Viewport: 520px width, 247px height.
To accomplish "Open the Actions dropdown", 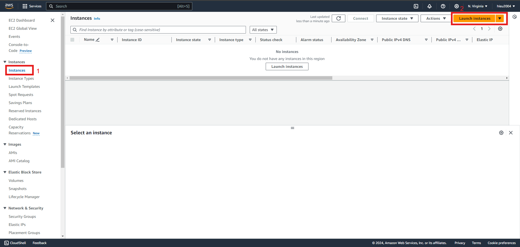I will (436, 18).
